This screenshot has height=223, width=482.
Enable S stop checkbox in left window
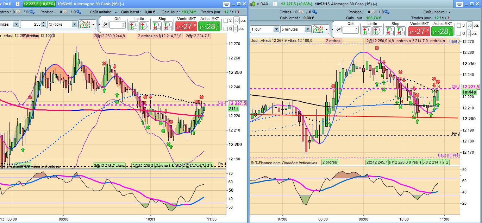225,21
